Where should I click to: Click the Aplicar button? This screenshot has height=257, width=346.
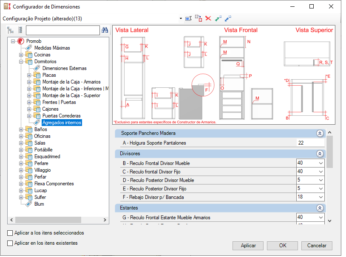pos(248,246)
